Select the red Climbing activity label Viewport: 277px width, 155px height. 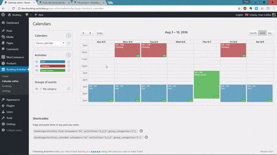click(x=53, y=66)
